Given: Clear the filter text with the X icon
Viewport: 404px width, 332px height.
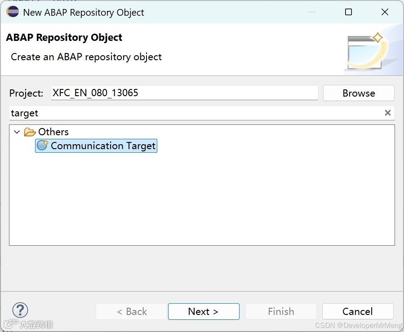Looking at the screenshot, I should 387,113.
